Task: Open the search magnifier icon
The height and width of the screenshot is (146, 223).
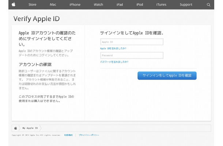Action: point(208,5)
